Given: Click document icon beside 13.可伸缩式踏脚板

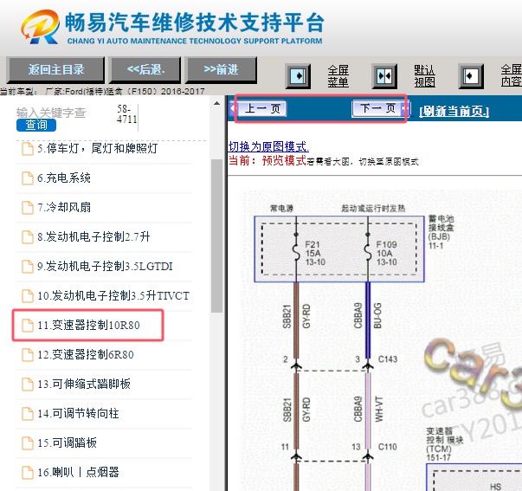Looking at the screenshot, I should tap(28, 384).
